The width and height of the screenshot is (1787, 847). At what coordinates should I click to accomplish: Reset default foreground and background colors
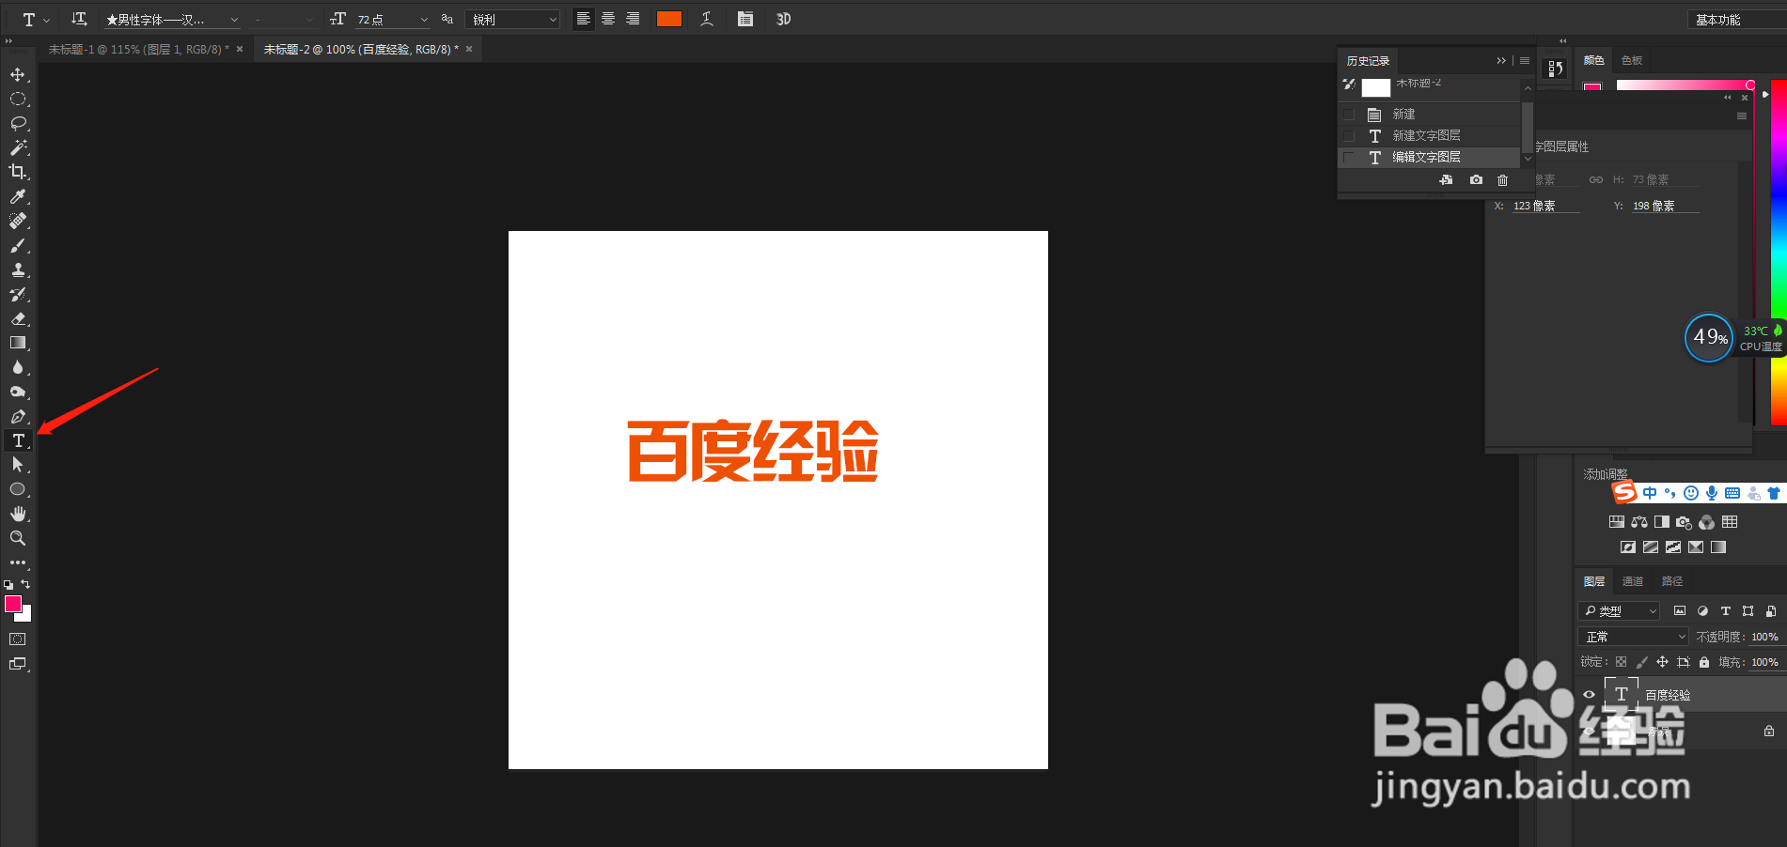(x=8, y=584)
